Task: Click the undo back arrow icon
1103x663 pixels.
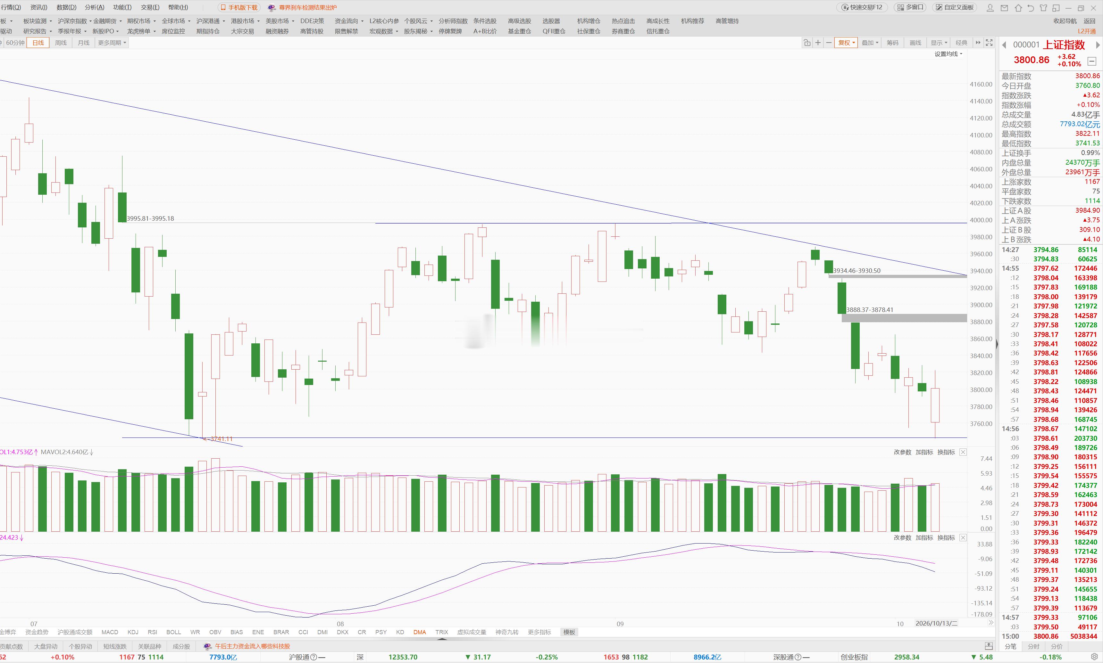Action: pyautogui.click(x=1031, y=8)
